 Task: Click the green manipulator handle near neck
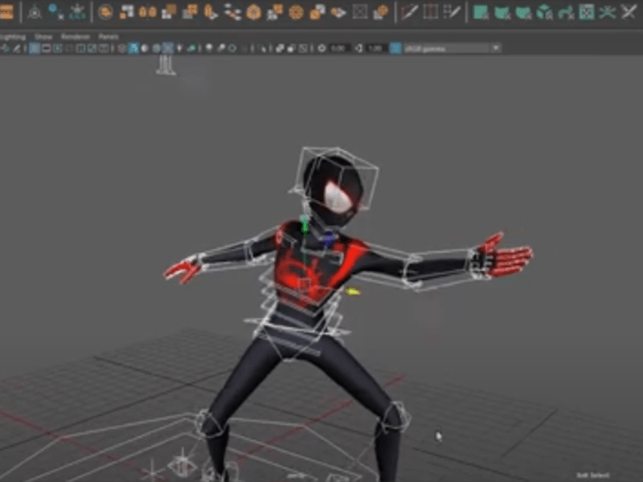pos(305,225)
